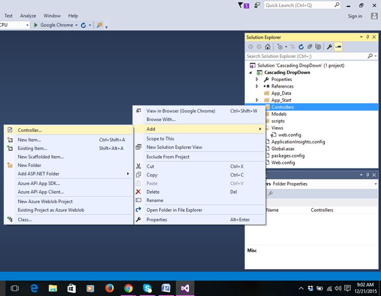381x296 pixels.
Task: Choose Rename in the context menu
Action: click(x=154, y=200)
